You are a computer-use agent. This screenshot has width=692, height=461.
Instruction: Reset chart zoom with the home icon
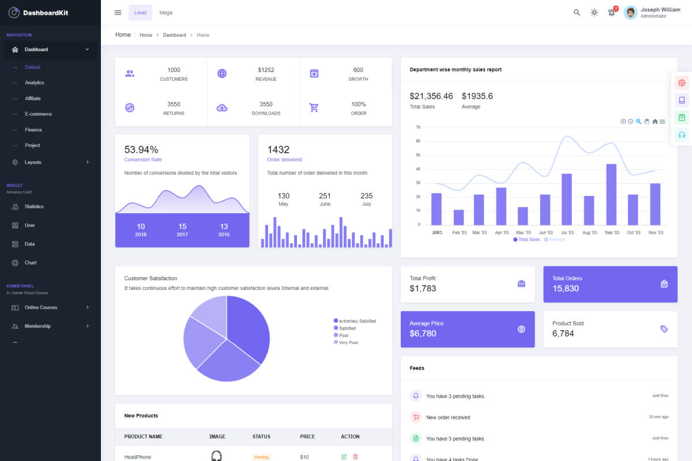tap(655, 122)
